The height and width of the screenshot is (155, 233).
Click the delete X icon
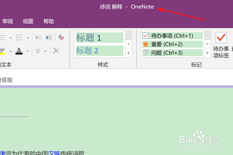pyautogui.click(x=56, y=51)
